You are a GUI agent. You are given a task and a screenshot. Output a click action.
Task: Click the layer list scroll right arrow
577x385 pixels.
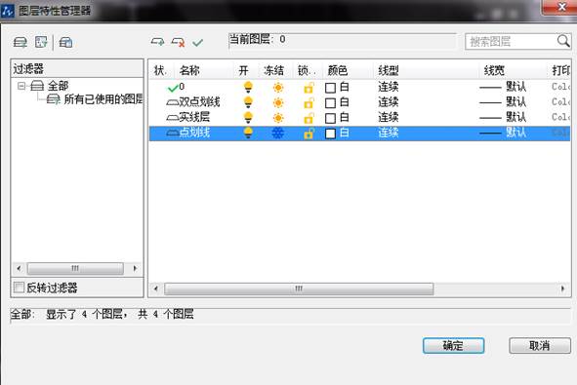point(562,289)
